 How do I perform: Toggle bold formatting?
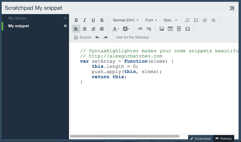(76, 20)
